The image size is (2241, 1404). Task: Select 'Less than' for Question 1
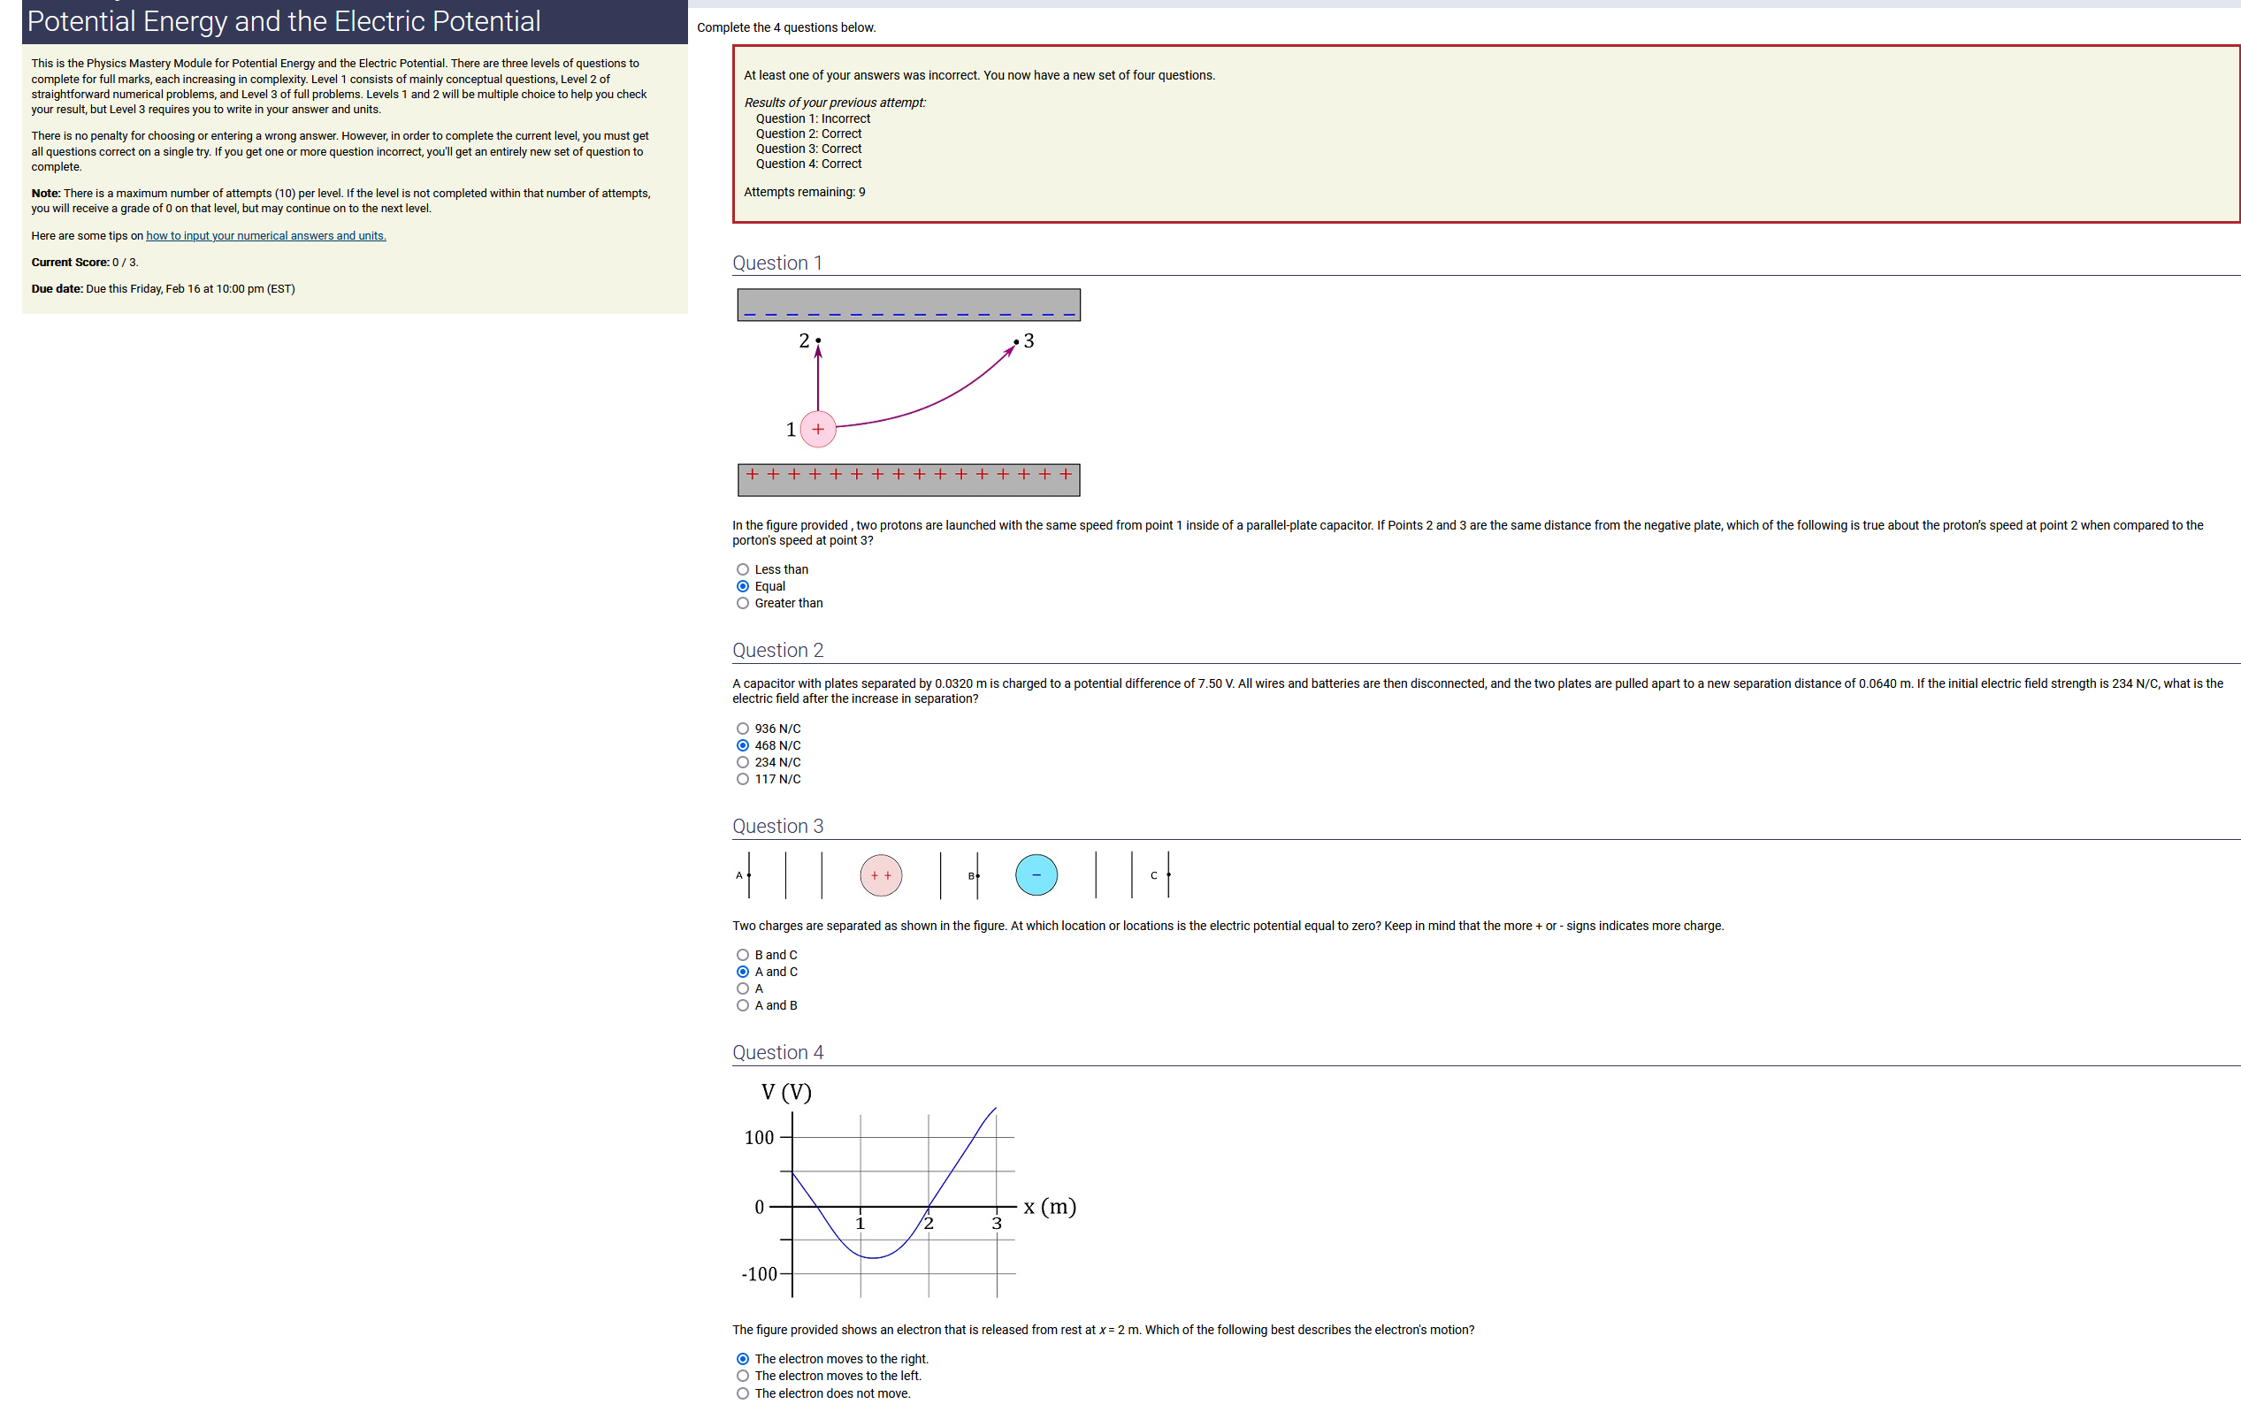point(742,569)
